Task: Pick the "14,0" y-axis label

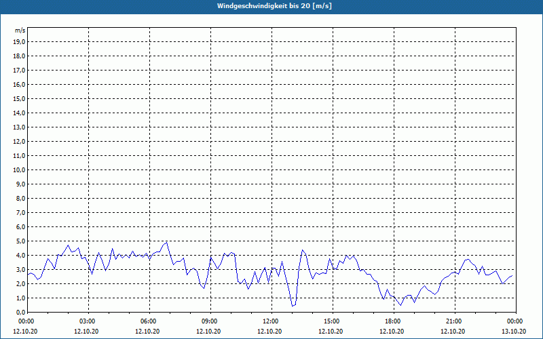Action: (x=19, y=113)
